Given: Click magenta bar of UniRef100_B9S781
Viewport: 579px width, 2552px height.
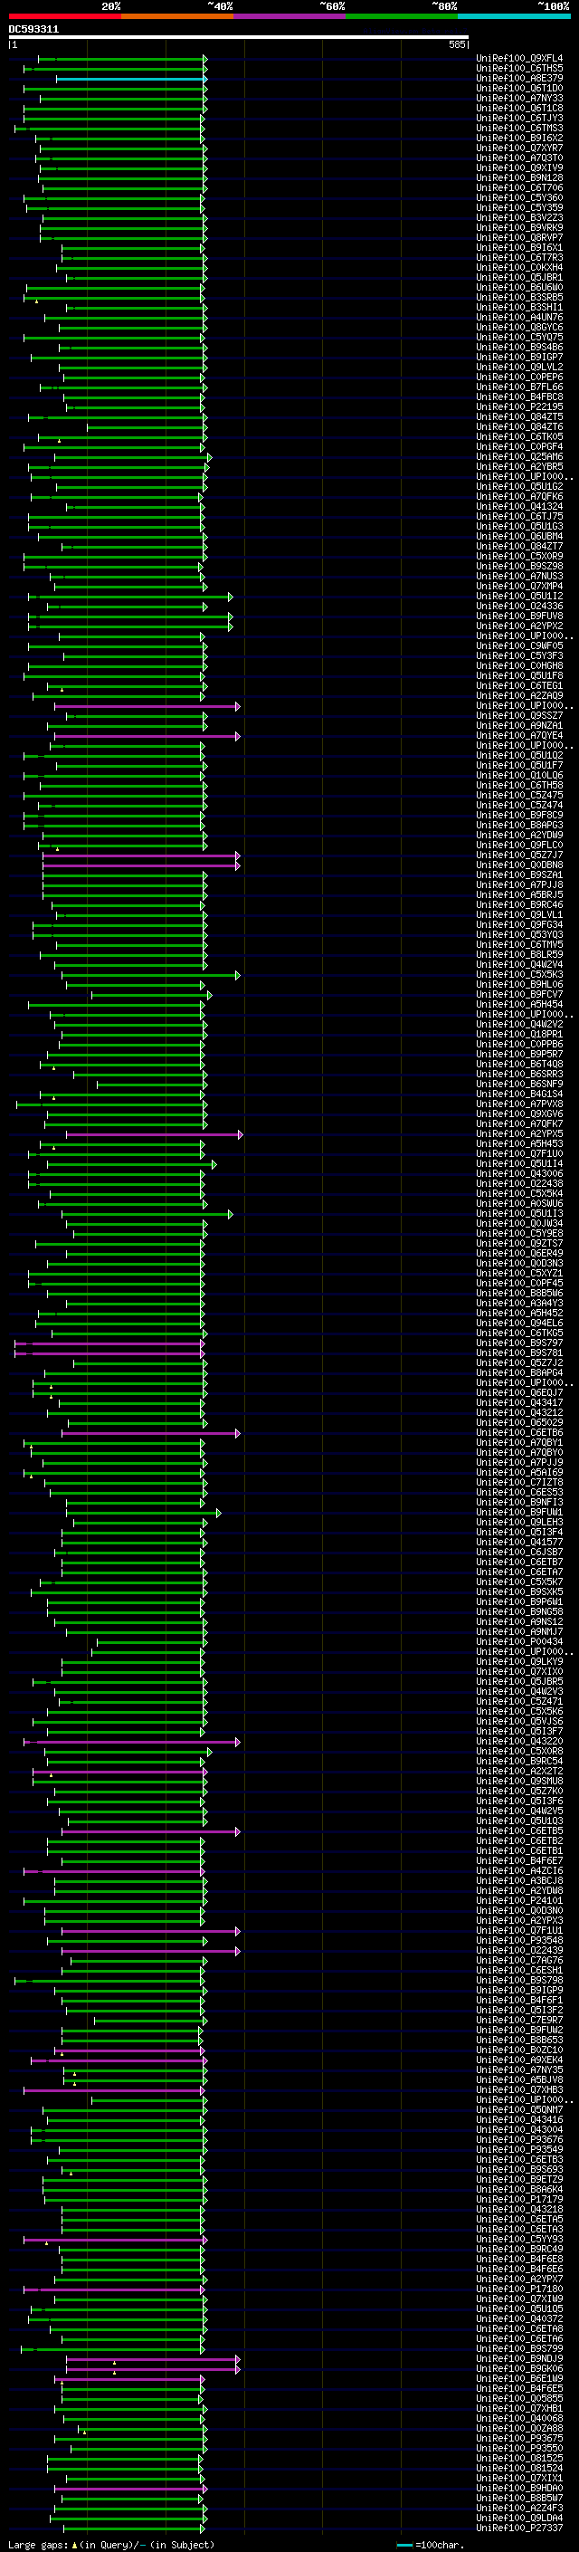Looking at the screenshot, I should [x=109, y=1353].
